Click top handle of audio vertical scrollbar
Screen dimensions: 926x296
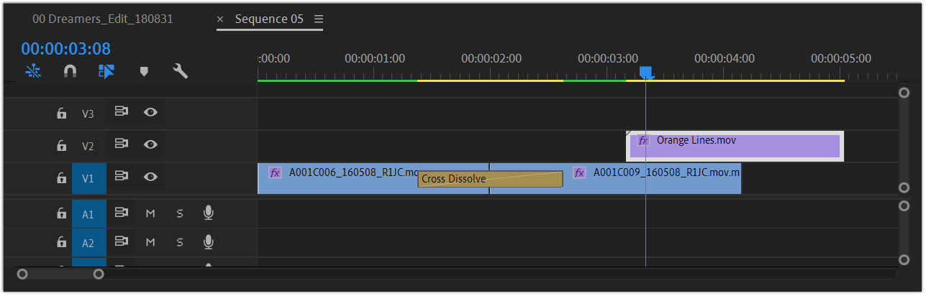pos(904,206)
